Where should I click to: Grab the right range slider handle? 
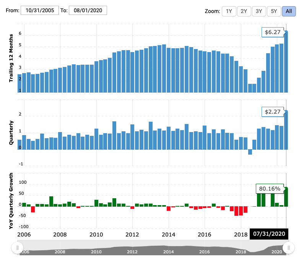click(288, 248)
